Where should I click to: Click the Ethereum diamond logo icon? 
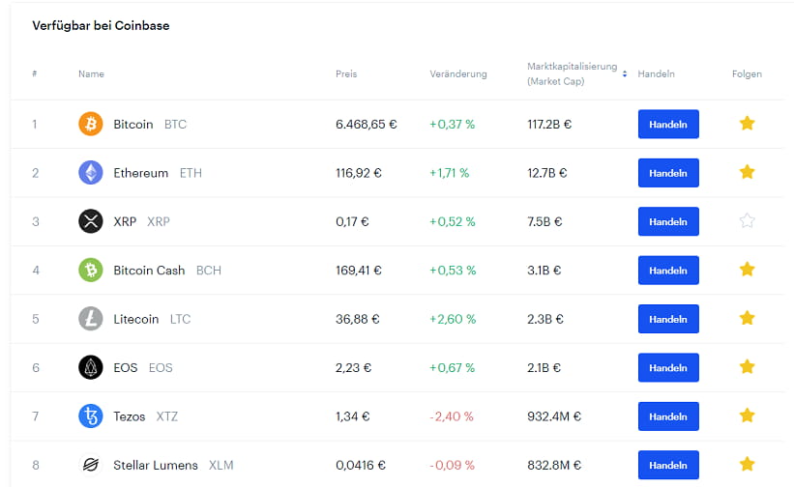click(x=91, y=172)
